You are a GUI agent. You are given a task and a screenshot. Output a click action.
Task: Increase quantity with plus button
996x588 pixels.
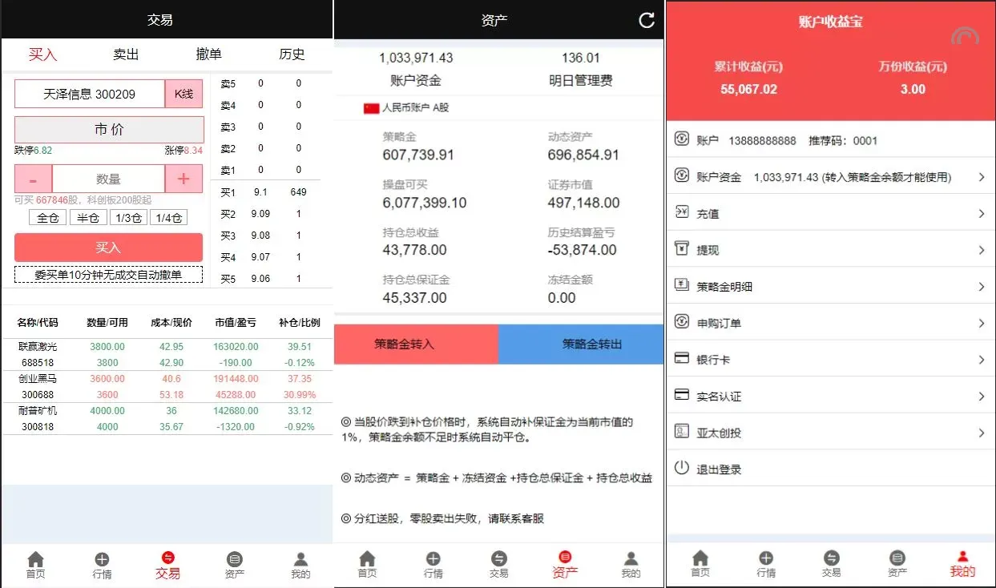point(183,179)
